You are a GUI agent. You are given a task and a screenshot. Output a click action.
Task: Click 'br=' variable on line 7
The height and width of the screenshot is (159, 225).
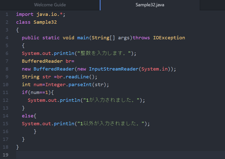(70, 61)
